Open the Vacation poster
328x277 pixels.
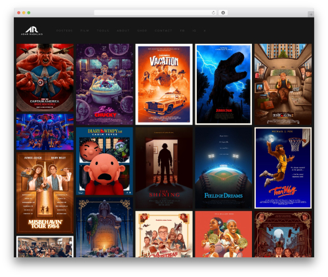point(164,84)
